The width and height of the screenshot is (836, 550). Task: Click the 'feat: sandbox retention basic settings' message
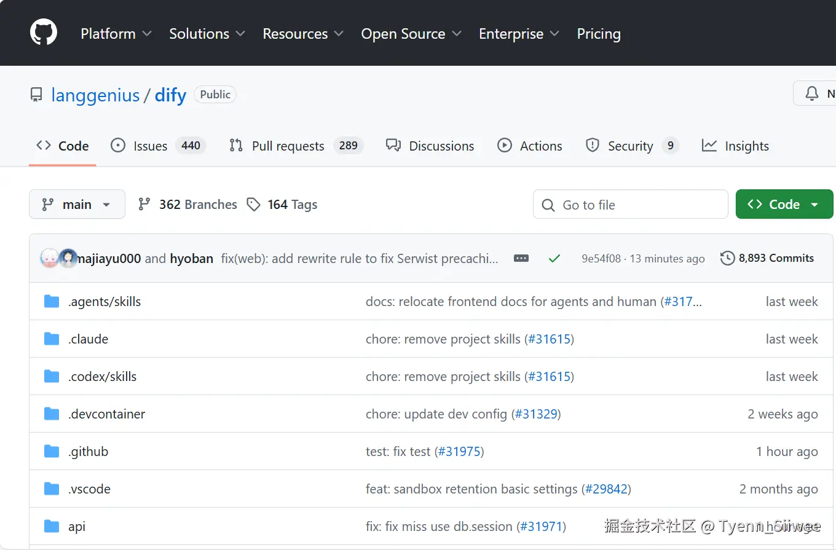coord(471,489)
